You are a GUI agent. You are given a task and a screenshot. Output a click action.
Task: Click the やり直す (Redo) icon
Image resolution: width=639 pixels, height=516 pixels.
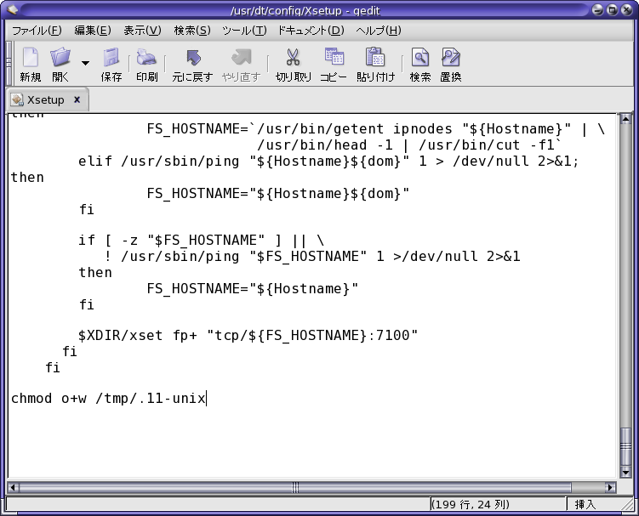(x=242, y=58)
